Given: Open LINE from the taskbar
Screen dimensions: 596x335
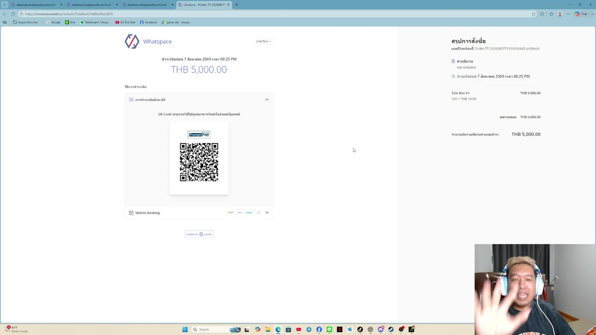Looking at the screenshot, I should tap(329, 329).
